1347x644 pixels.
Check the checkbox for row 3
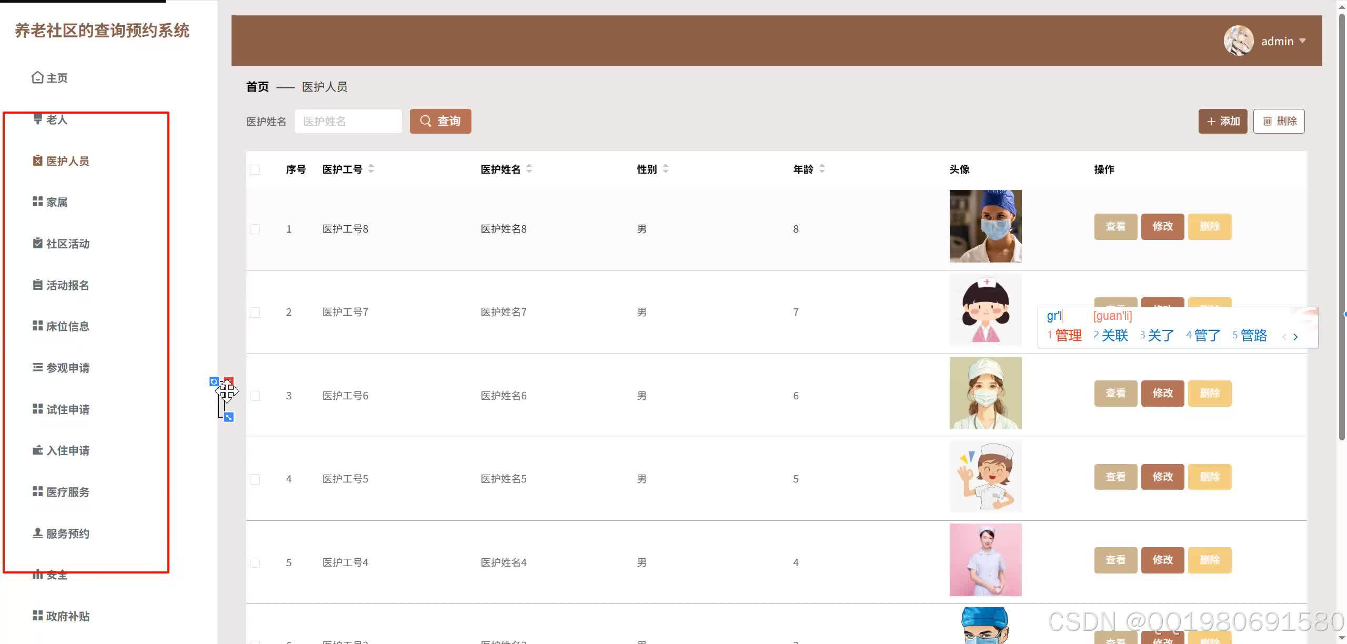[x=255, y=396]
